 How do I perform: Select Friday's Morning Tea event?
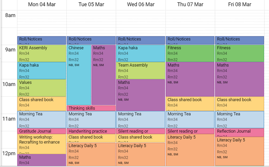tap(240, 119)
